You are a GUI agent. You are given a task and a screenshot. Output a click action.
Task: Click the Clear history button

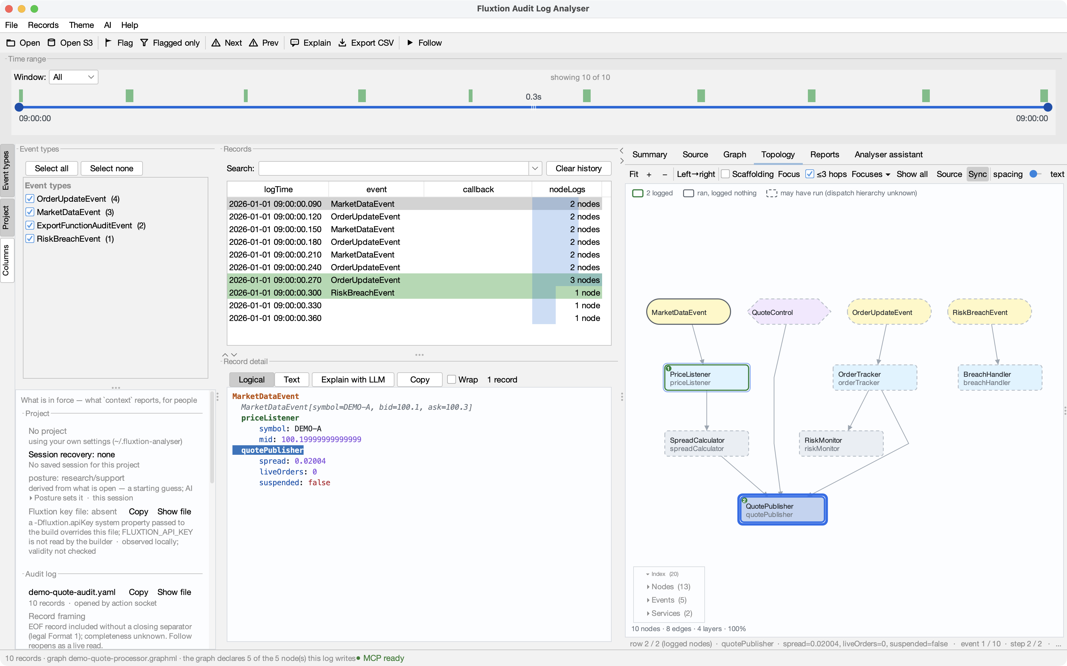pyautogui.click(x=579, y=168)
